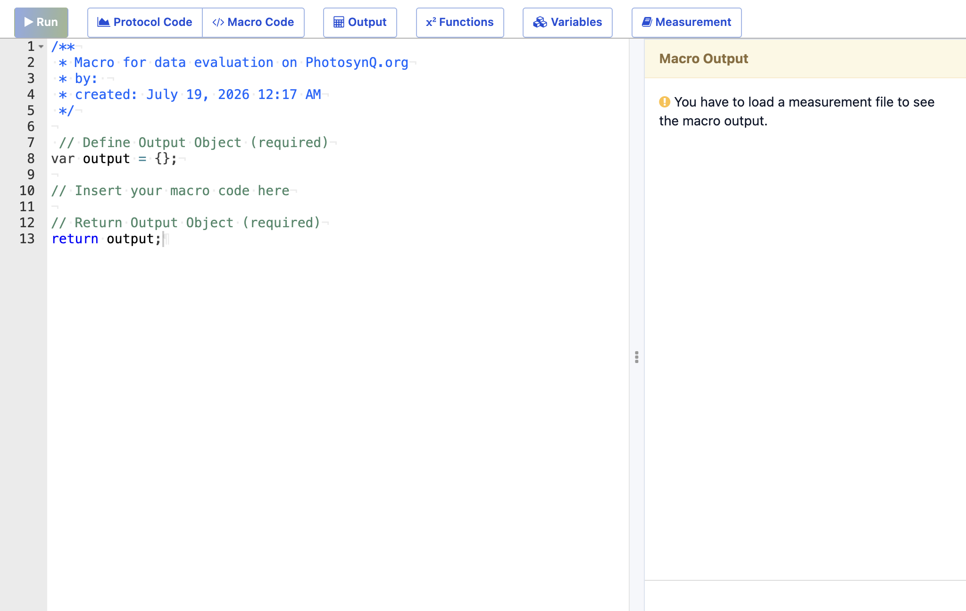Open the Measurement panel
Viewport: 966px width, 611px height.
686,22
